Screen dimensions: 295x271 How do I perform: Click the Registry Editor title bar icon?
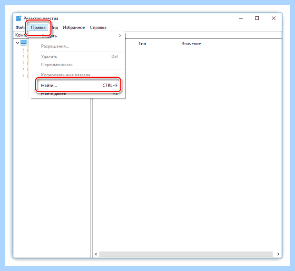click(x=19, y=19)
